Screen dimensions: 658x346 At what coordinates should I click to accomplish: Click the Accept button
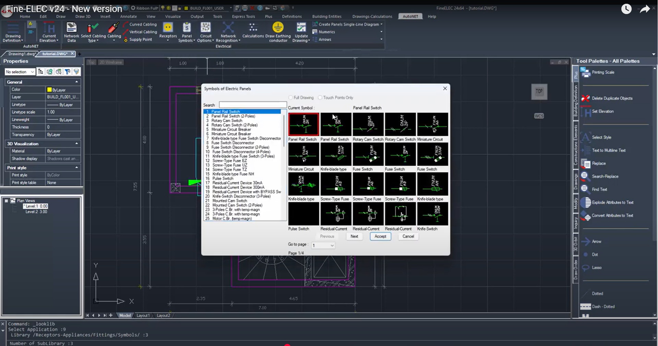click(380, 236)
